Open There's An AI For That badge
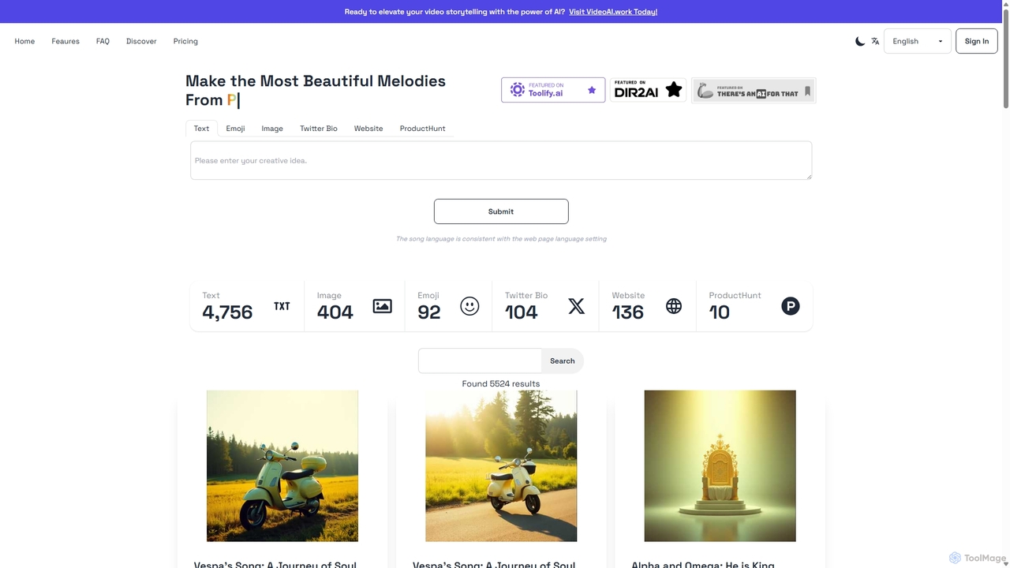 (754, 91)
